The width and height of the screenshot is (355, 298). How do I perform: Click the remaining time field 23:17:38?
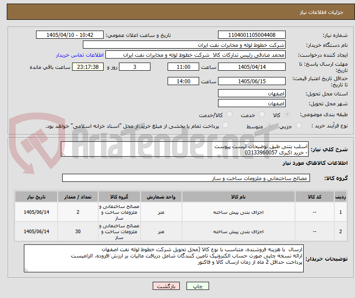[88, 67]
